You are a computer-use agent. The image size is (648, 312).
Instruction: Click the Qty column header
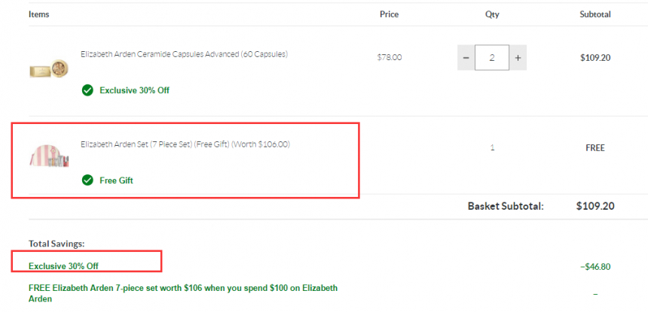tap(492, 14)
